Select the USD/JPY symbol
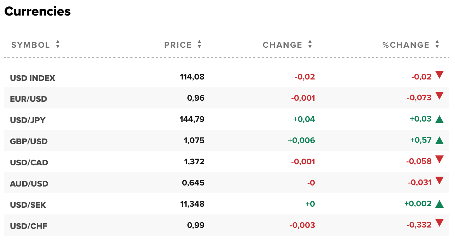 [x=28, y=120]
